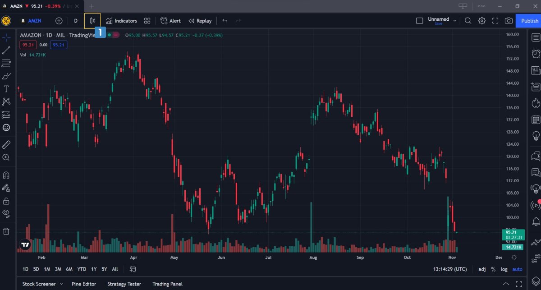Toggle magnet mode for drawings
The width and height of the screenshot is (541, 290).
pos(6,175)
